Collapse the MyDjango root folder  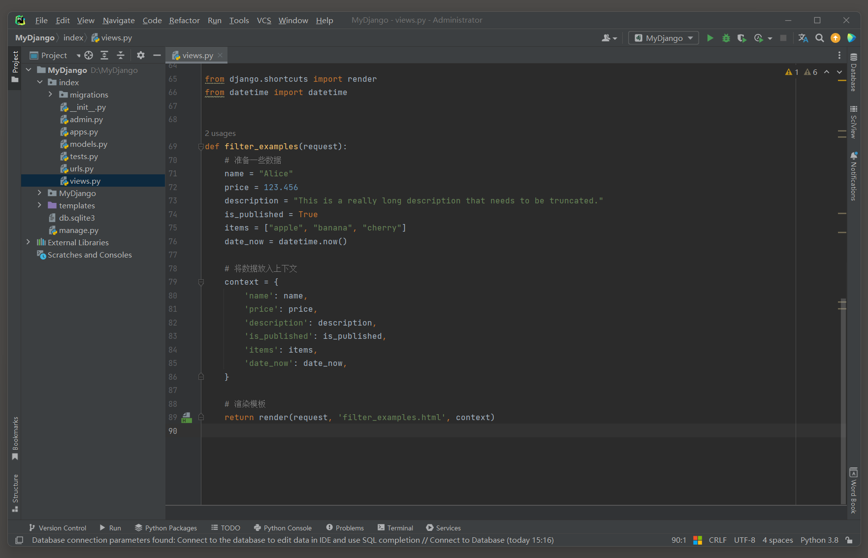29,70
